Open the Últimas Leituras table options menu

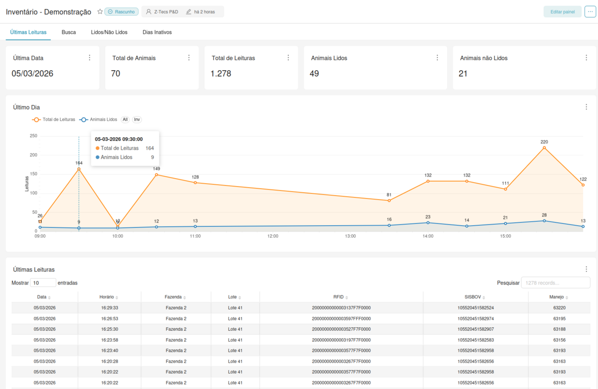[x=586, y=269]
